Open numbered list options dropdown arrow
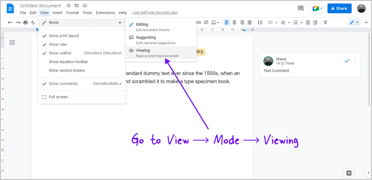372x180 pixels. 301,23
